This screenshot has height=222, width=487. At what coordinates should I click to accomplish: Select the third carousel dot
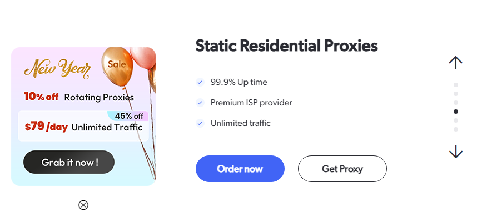coord(456,102)
